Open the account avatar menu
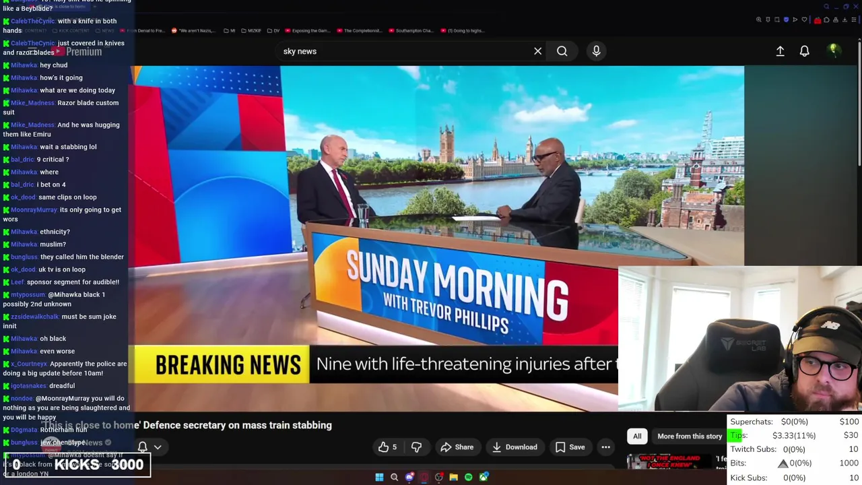 click(x=833, y=51)
